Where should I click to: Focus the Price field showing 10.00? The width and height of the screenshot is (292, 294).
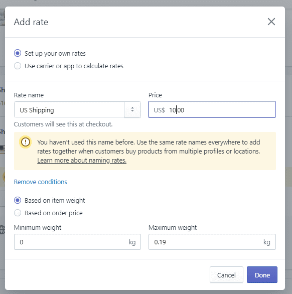[x=212, y=110]
